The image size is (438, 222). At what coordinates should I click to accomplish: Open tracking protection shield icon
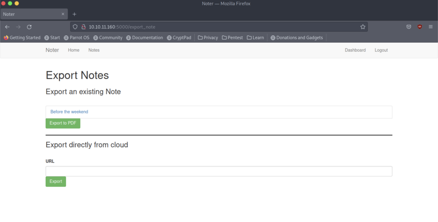pos(75,27)
